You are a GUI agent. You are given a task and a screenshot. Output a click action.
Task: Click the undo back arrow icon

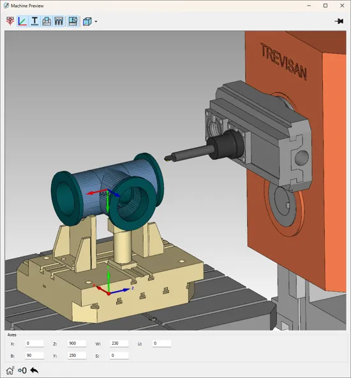tap(34, 370)
